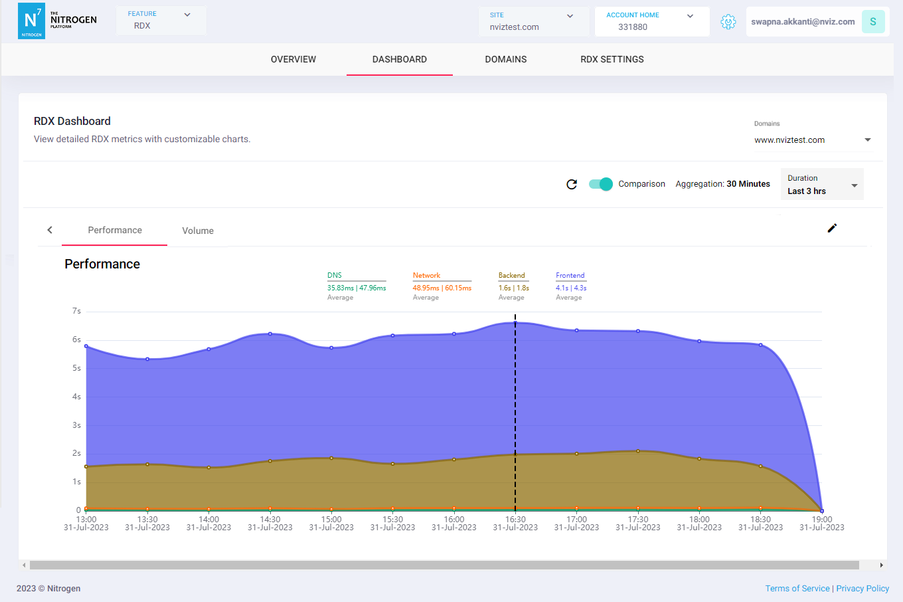Switch to the Overview tab

point(293,59)
